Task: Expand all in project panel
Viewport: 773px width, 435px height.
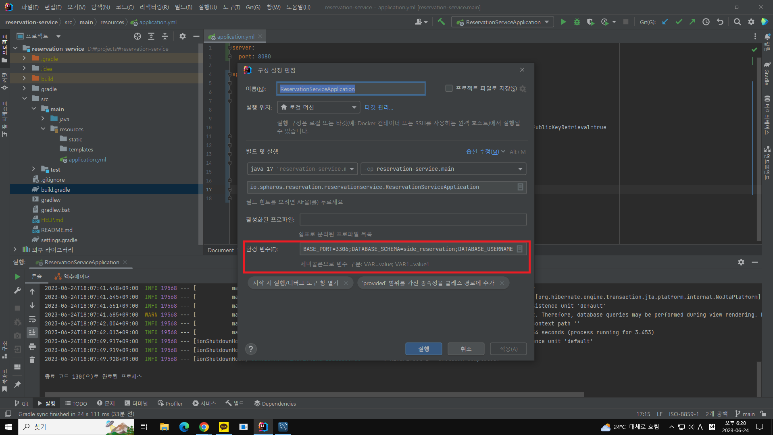Action: [x=151, y=36]
